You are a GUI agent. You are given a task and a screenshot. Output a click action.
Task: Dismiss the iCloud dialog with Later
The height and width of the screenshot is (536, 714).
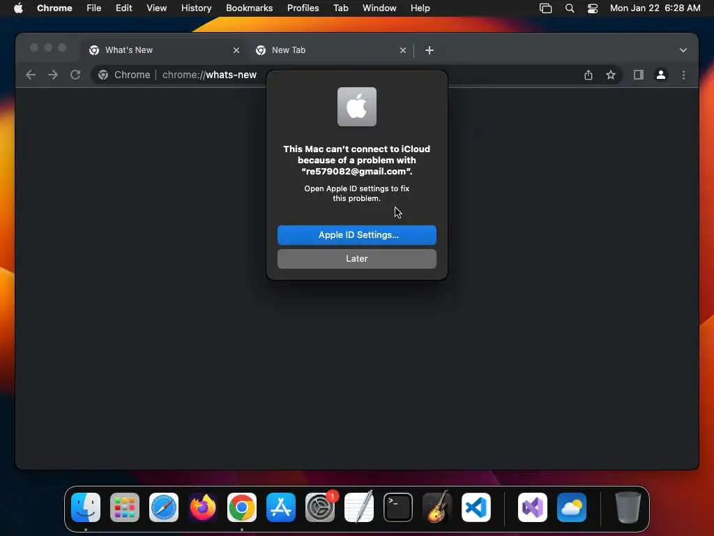356,259
